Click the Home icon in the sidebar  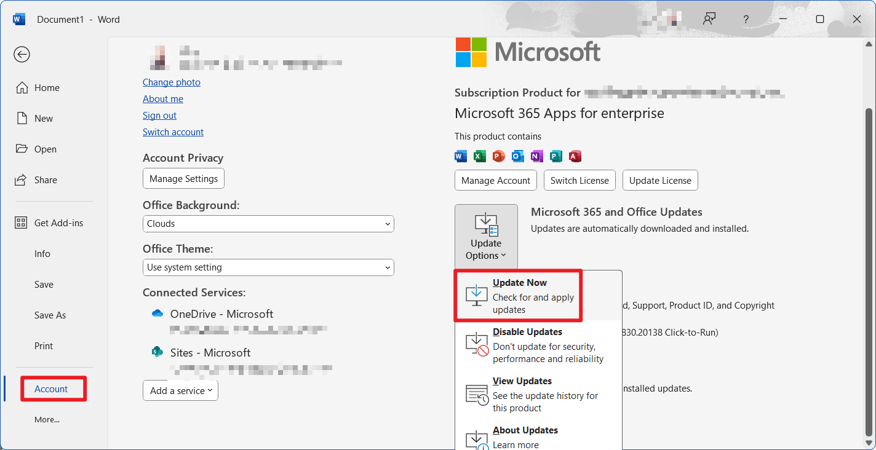click(x=22, y=88)
